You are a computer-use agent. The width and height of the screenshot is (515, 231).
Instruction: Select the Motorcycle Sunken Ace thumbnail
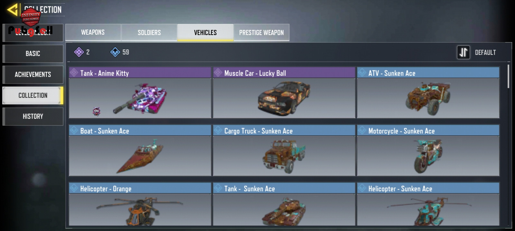(428, 156)
